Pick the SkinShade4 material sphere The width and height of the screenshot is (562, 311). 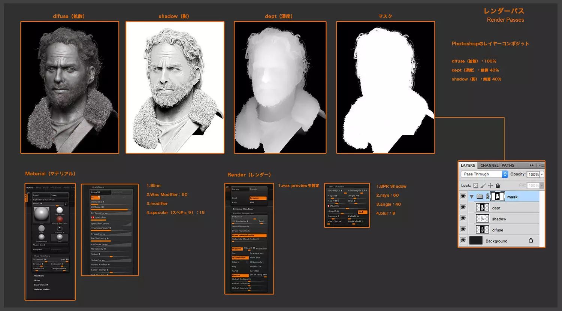60,210
